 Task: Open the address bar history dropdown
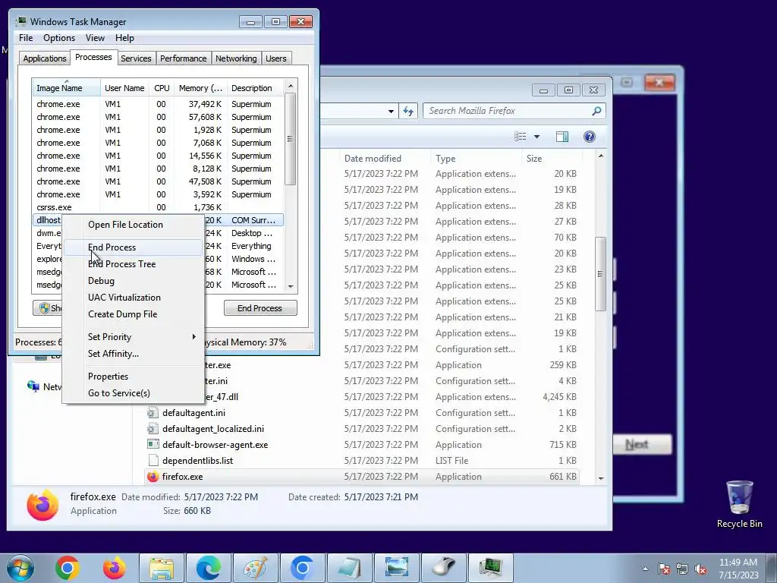pos(391,111)
